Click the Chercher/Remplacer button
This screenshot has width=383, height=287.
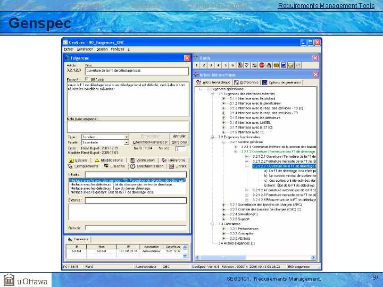150,142
